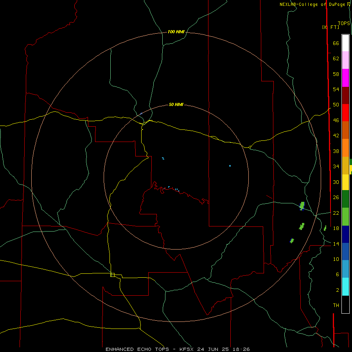This screenshot has height=352, width=352.
Task: Click the '14' legend value
Action: (336, 244)
